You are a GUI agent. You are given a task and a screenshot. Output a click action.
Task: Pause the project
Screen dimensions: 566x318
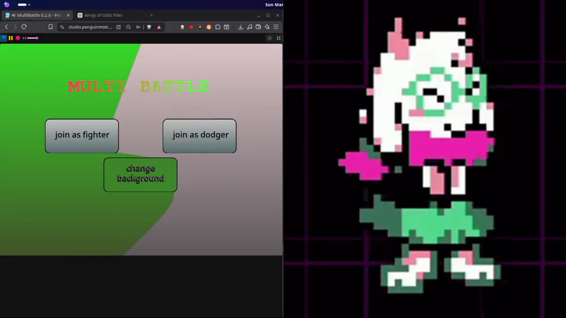pyautogui.click(x=11, y=38)
